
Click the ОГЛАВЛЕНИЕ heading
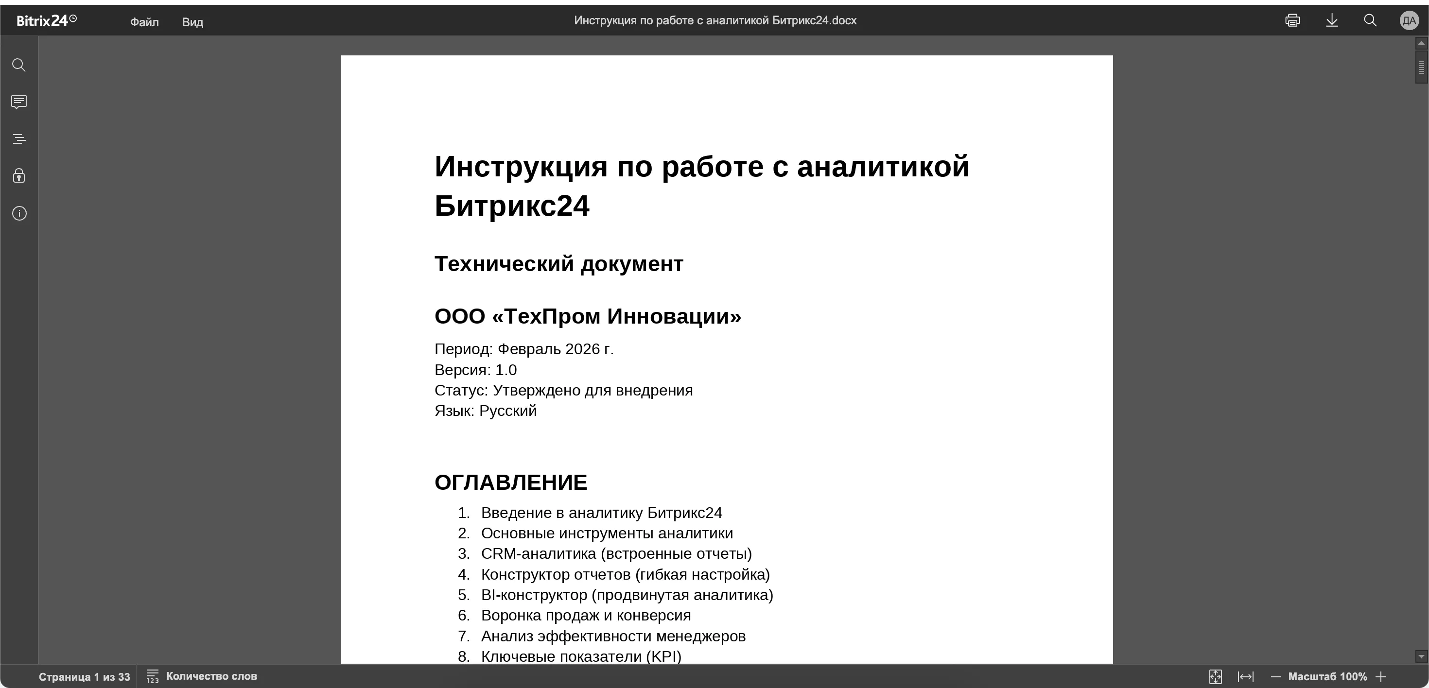point(511,482)
